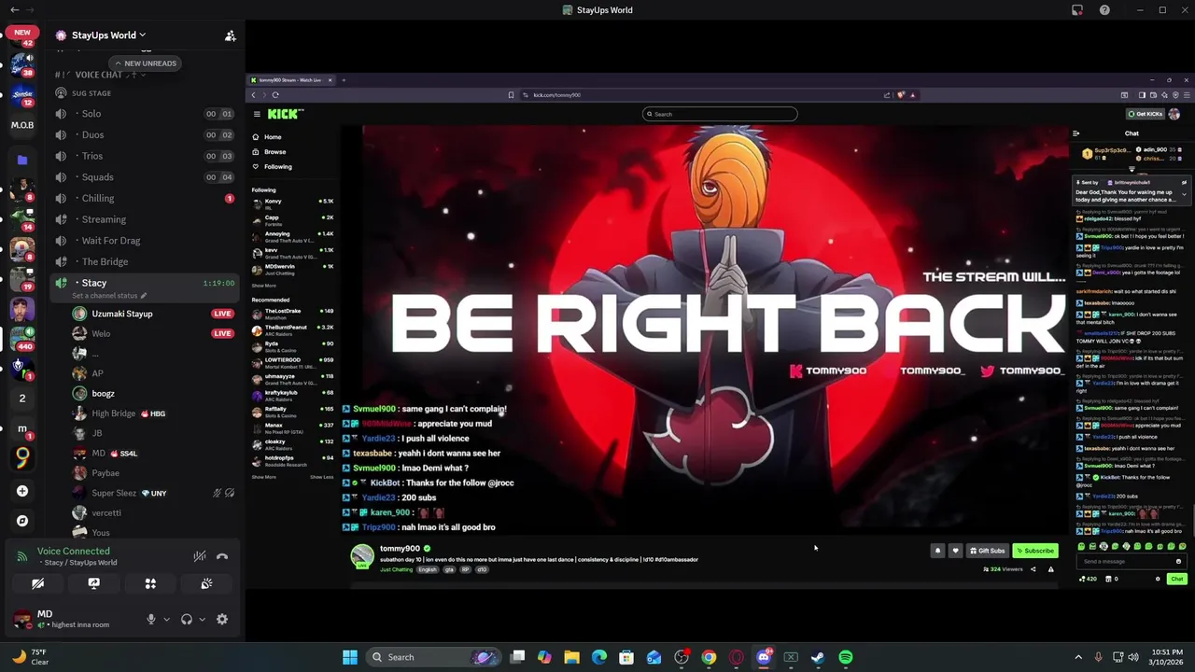Select the tommy900 Stream browser tab
The image size is (1195, 672).
click(x=291, y=80)
